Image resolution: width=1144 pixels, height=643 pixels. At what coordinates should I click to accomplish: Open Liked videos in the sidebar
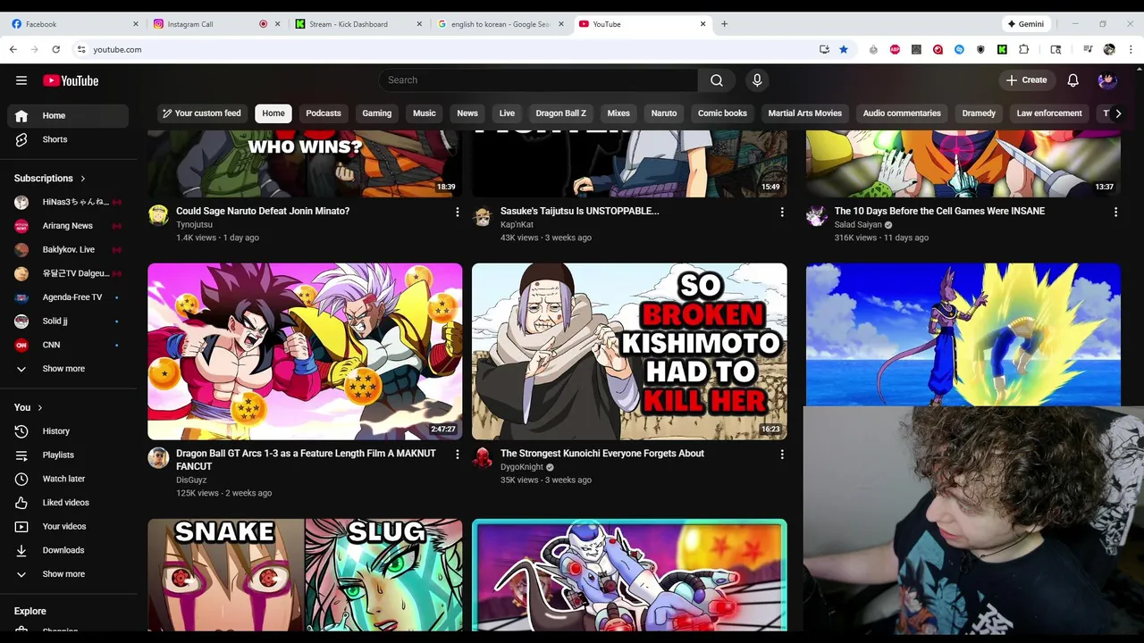click(x=68, y=503)
